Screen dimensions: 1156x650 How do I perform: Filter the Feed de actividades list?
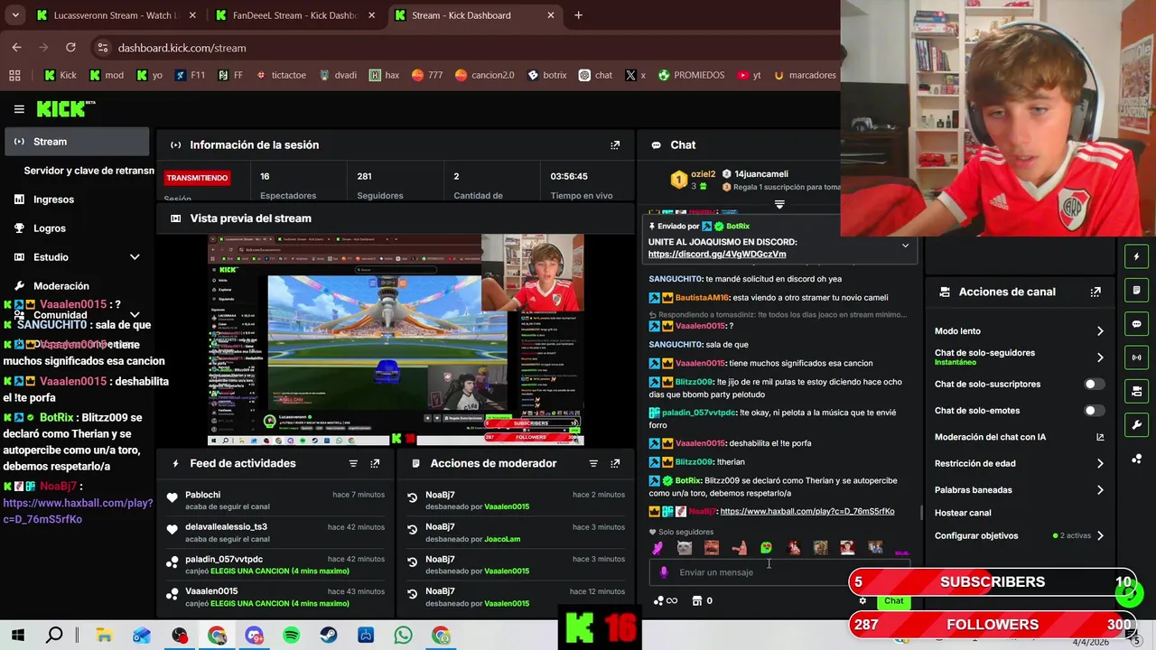(x=353, y=463)
